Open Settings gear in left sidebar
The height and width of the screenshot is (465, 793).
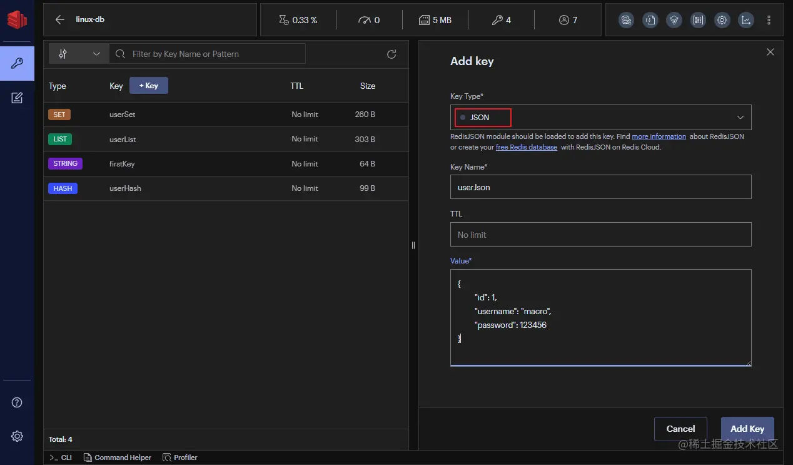pos(17,436)
